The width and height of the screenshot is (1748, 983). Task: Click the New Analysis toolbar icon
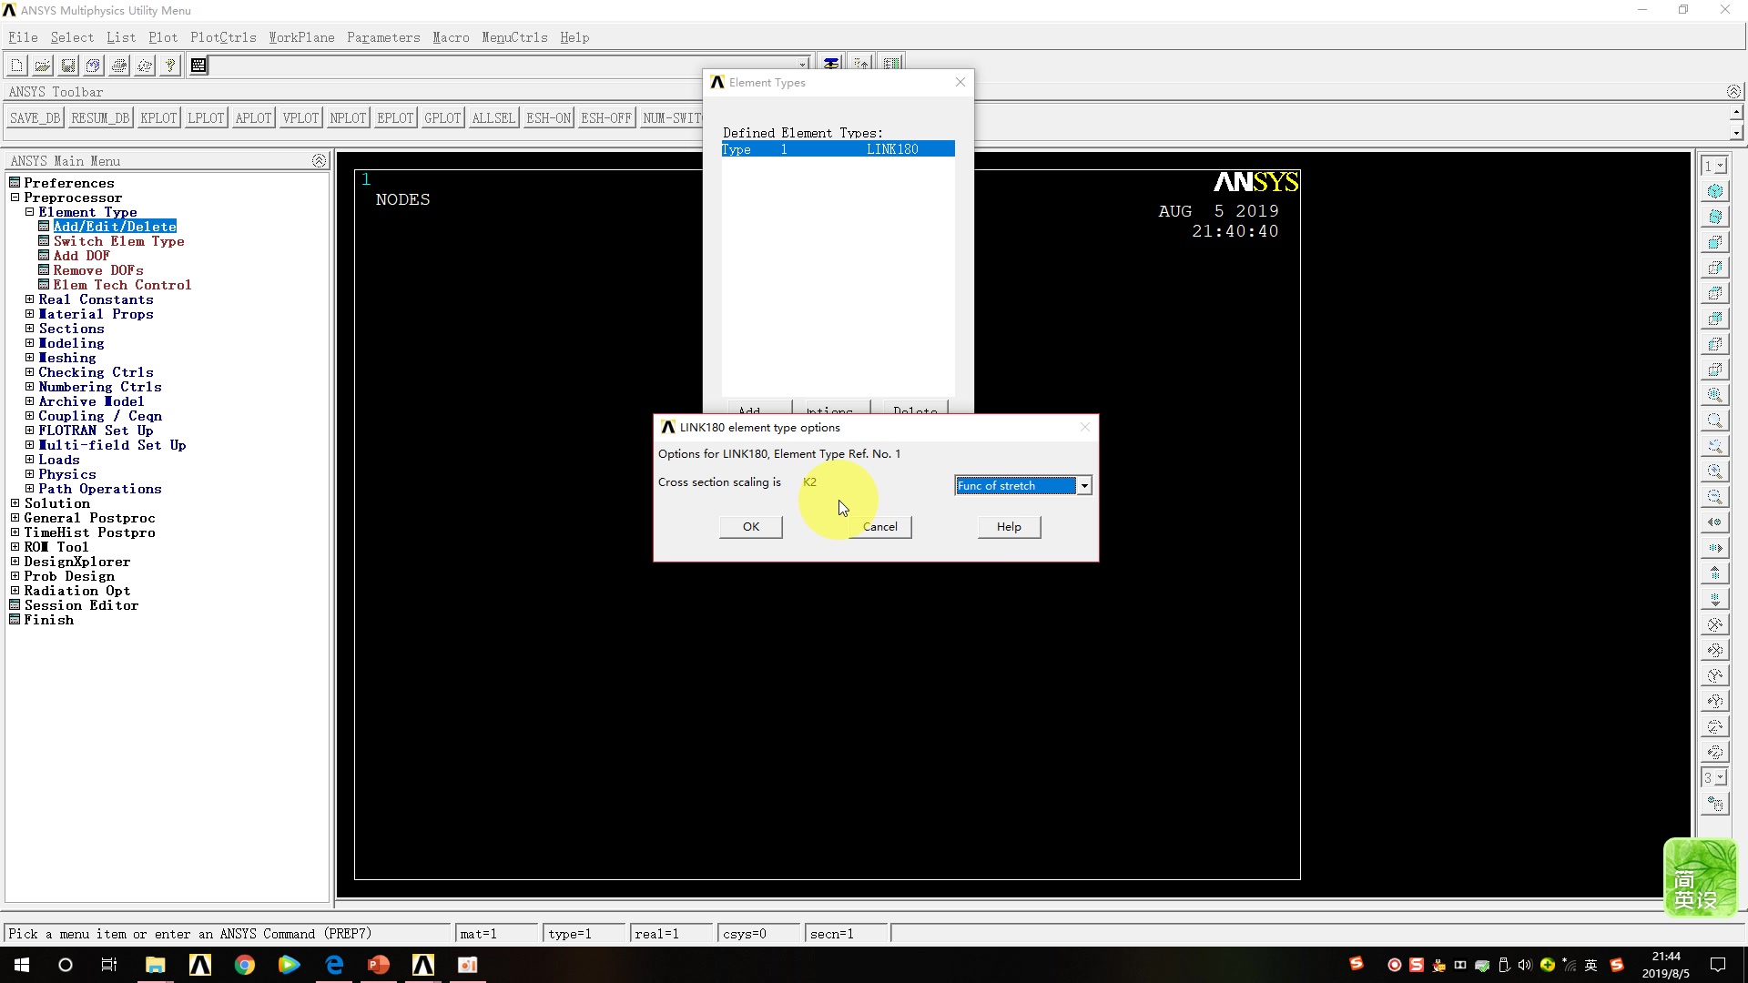point(16,66)
